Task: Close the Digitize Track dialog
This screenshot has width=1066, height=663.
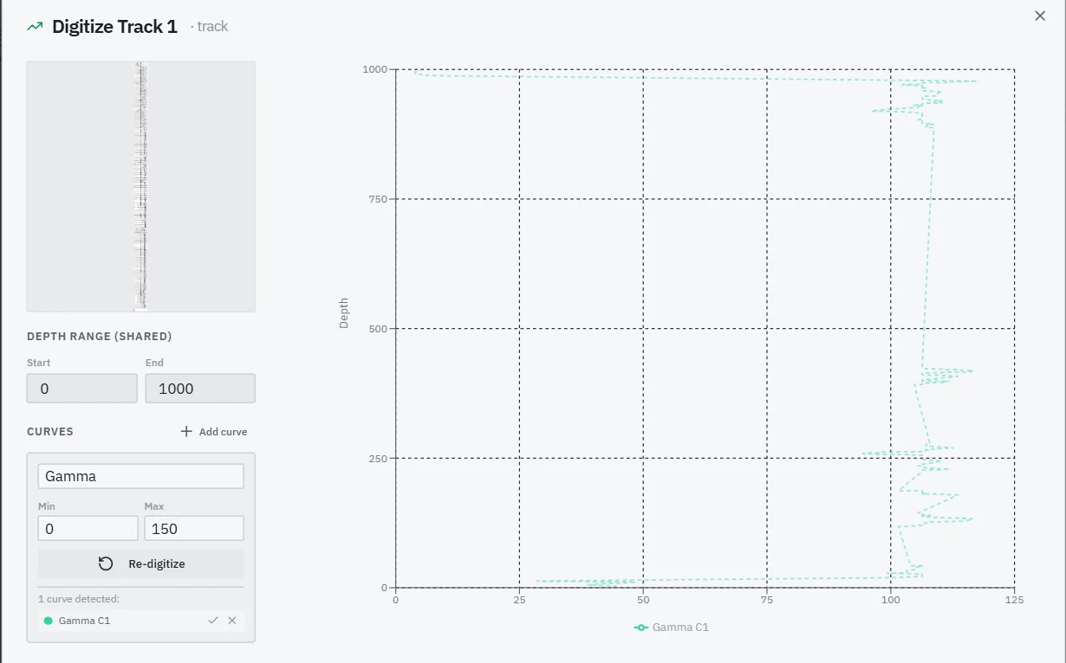Action: tap(1040, 16)
